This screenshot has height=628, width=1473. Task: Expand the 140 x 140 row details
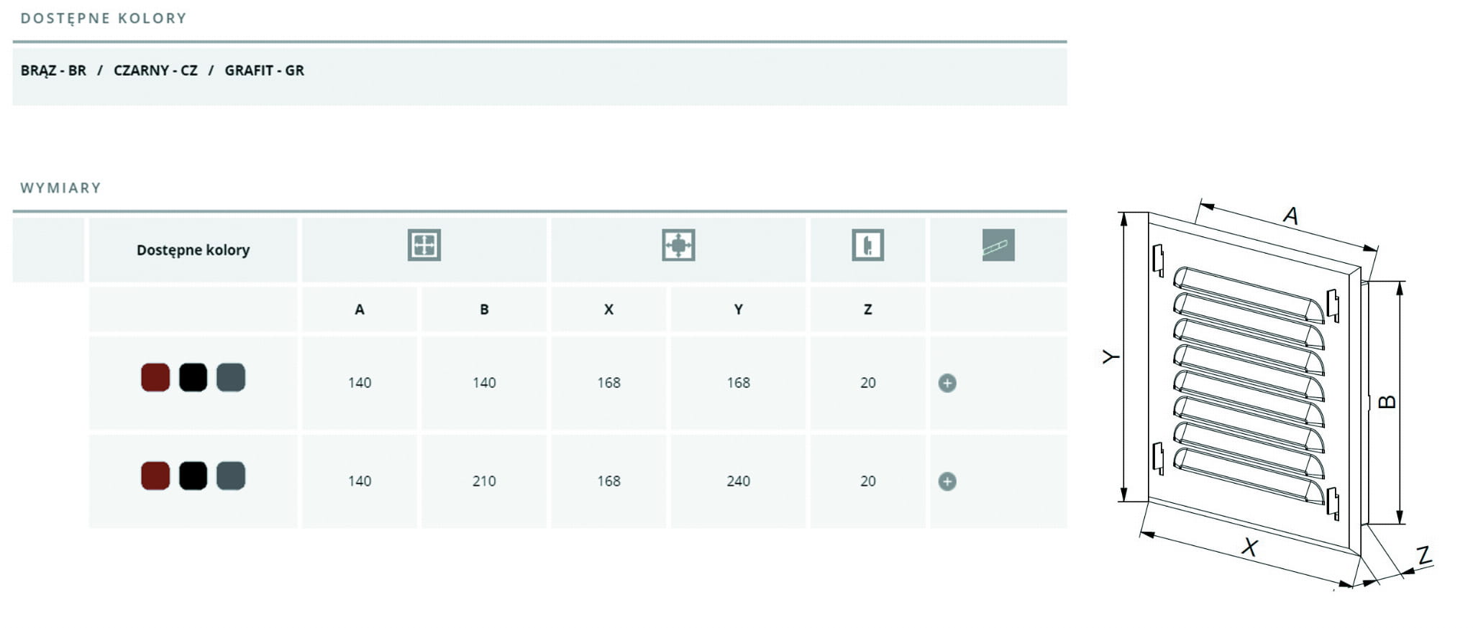[x=947, y=383]
